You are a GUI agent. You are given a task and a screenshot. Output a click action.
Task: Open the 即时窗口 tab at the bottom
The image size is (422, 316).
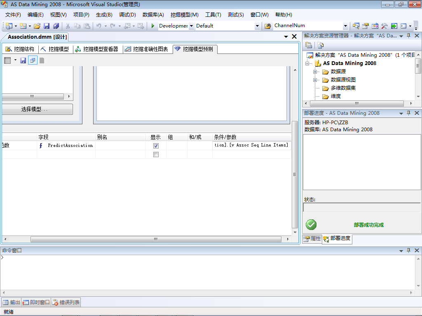pyautogui.click(x=36, y=302)
